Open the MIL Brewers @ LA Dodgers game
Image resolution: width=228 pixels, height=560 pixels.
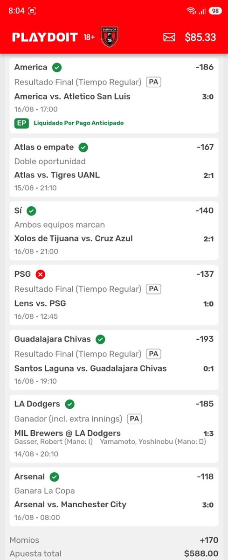pos(68,433)
